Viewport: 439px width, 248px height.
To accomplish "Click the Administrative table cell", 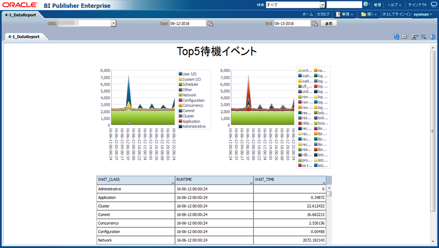I will click(x=136, y=189).
